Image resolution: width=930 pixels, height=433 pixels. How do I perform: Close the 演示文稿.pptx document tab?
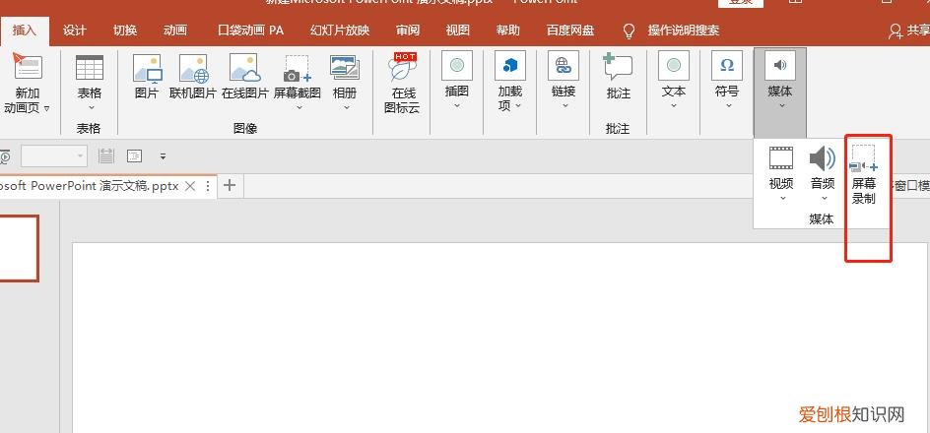tap(190, 186)
